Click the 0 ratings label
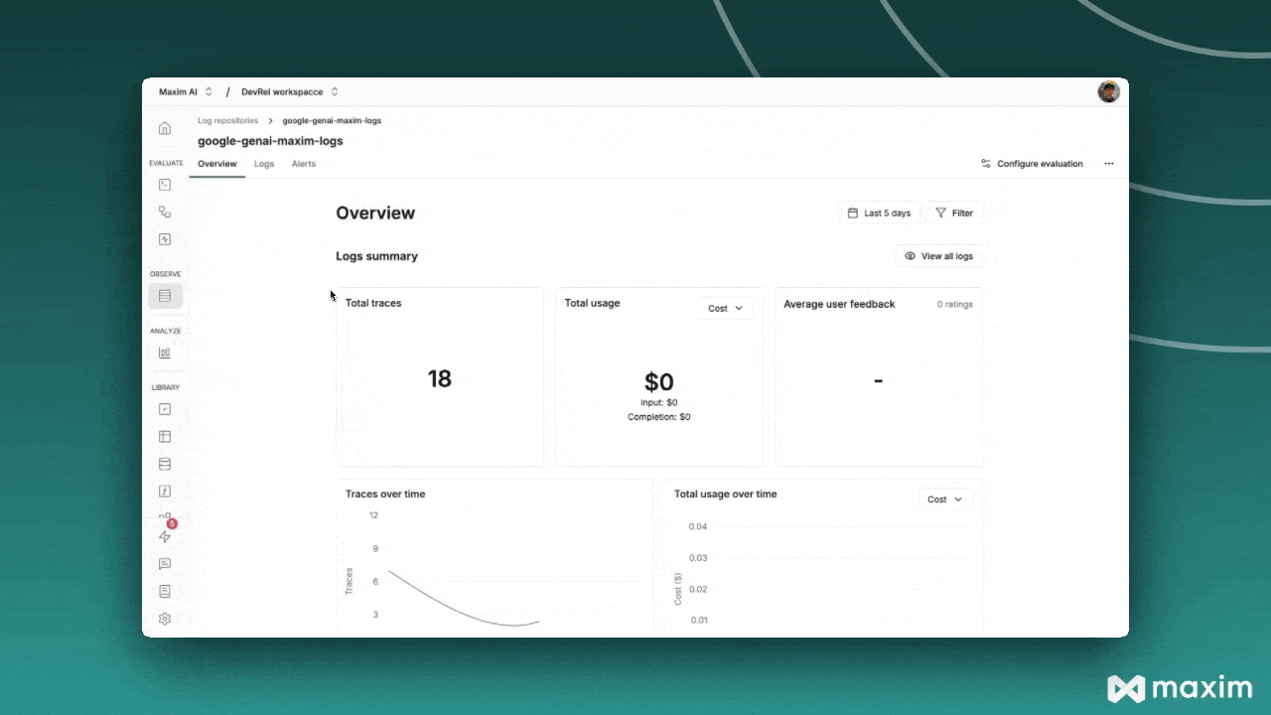1271x715 pixels. pyautogui.click(x=955, y=304)
